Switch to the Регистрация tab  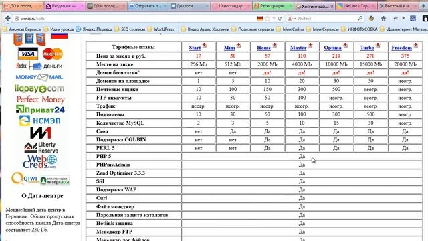(x=272, y=6)
